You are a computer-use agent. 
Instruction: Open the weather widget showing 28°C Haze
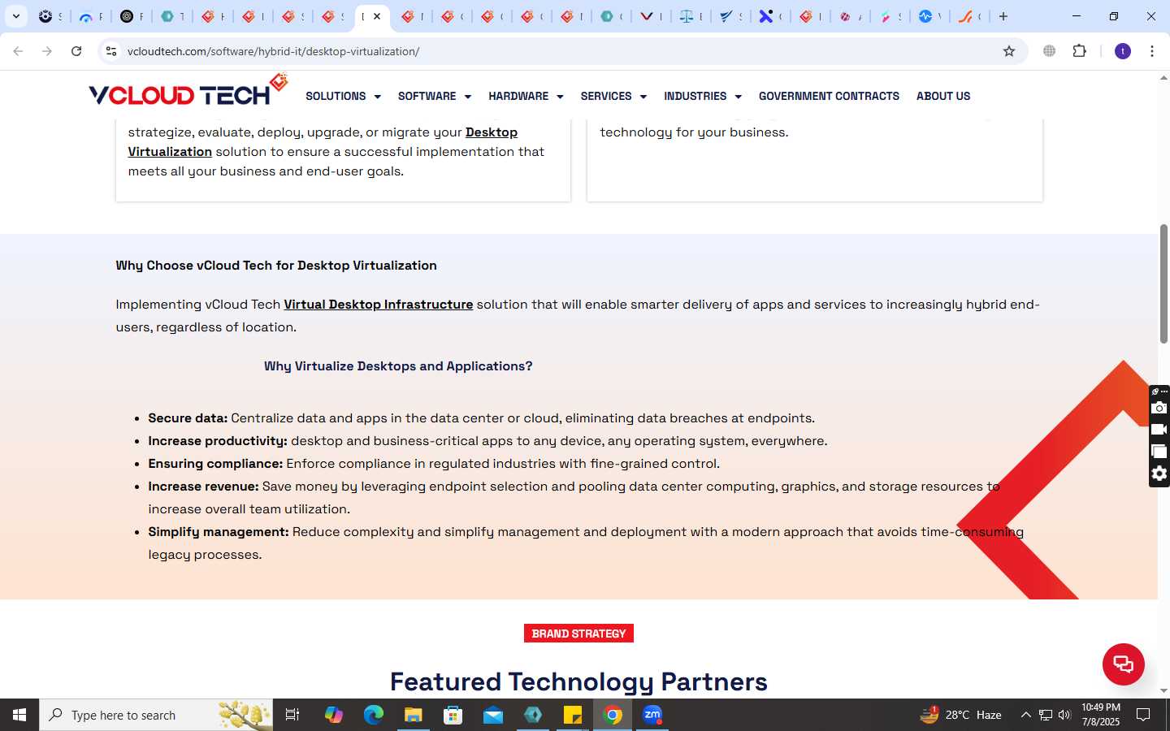point(960,715)
